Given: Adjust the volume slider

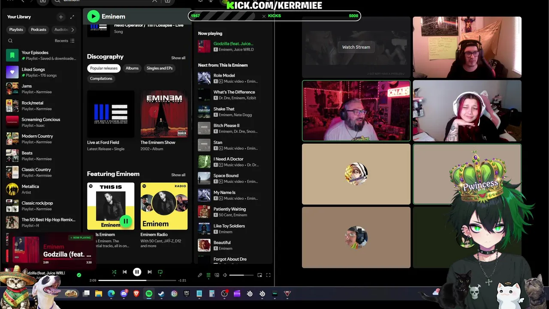Looking at the screenshot, I should 242,275.
